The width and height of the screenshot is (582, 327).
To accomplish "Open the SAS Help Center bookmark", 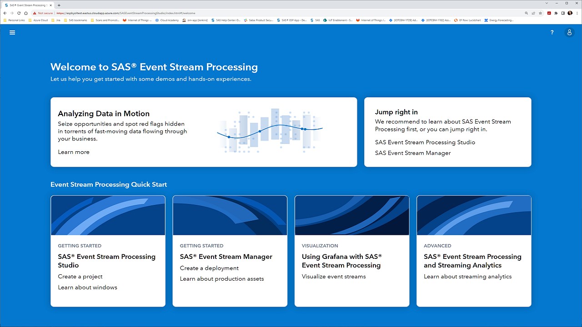I will pos(226,20).
